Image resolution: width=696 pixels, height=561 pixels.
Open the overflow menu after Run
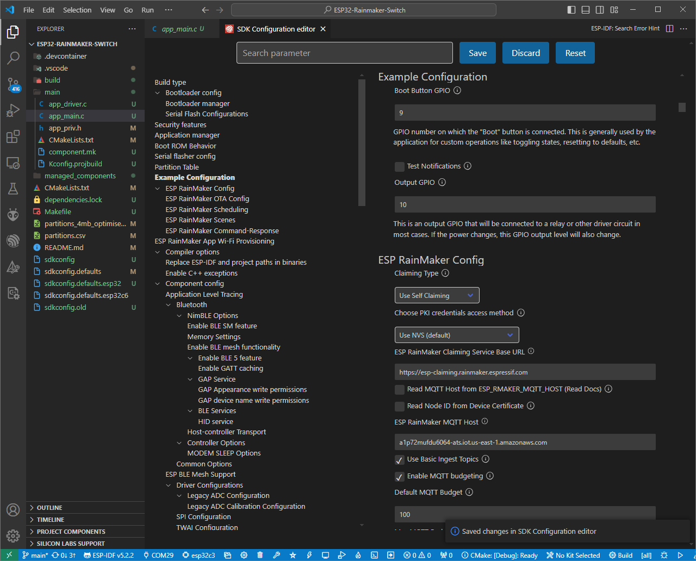tap(168, 10)
